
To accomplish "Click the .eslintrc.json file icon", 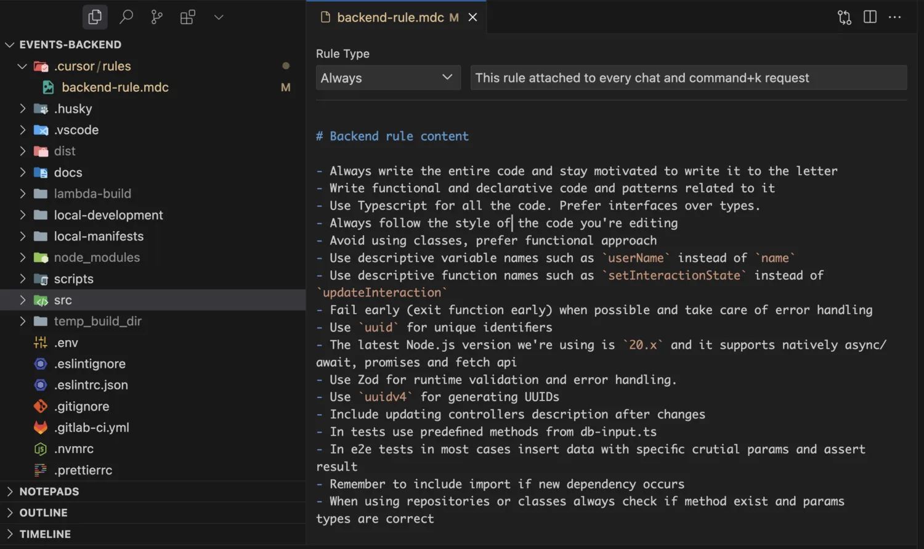I will pyautogui.click(x=41, y=385).
